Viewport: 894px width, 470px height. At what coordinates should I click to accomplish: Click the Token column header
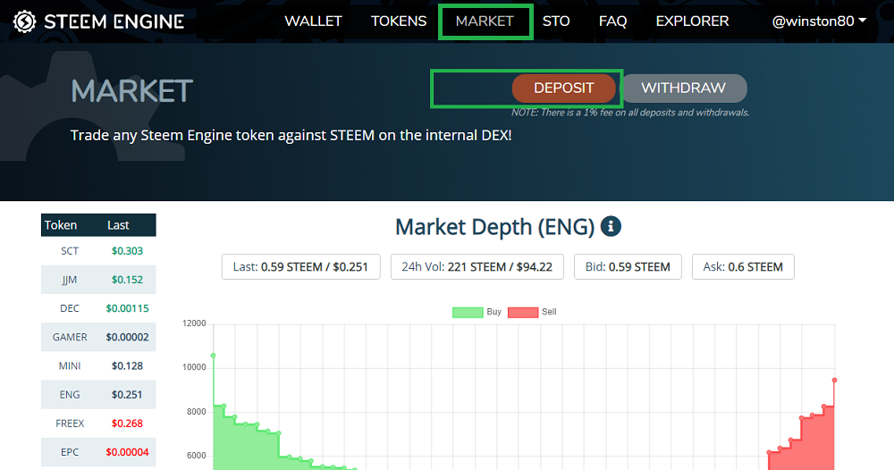(61, 225)
